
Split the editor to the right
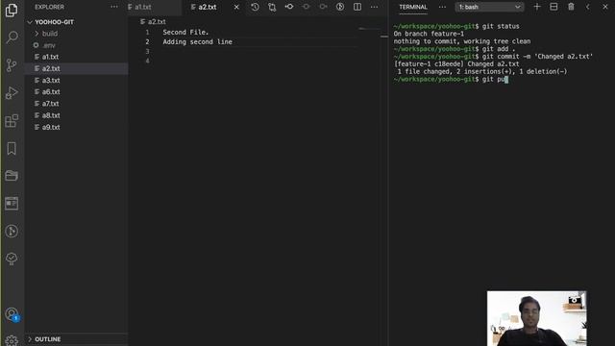pyautogui.click(x=357, y=7)
